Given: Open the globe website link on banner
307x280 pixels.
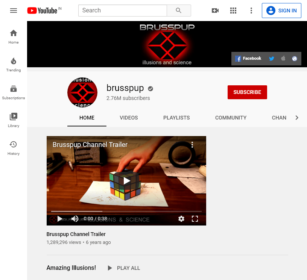Looking at the screenshot, I should 295,59.
